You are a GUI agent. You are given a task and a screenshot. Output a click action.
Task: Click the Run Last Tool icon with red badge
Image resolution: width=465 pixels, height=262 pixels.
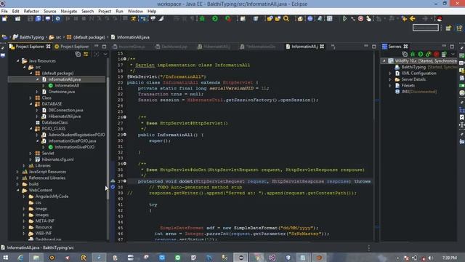[227, 19]
